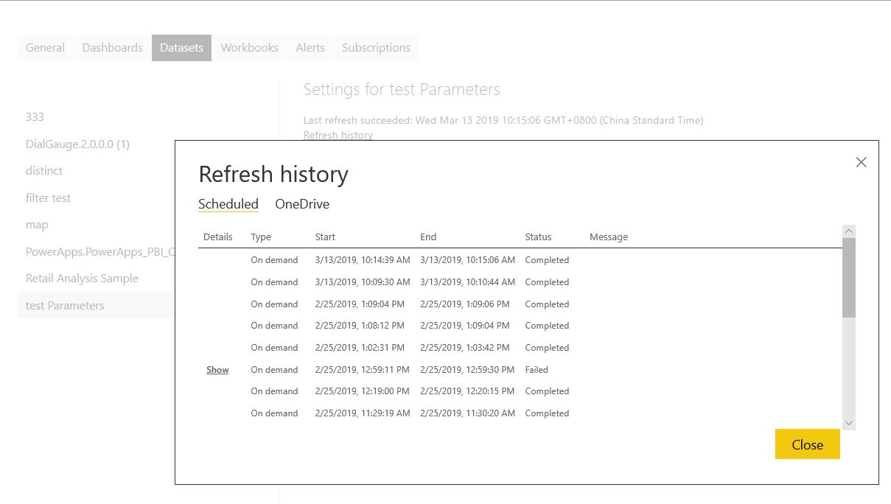
Task: Click end time 3/13/2019, 10:15:06 AM
Action: (468, 260)
